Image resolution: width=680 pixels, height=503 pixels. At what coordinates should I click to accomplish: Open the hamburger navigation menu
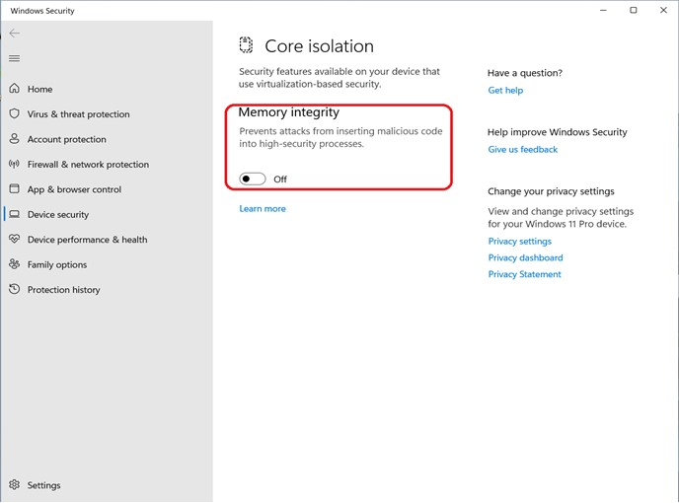coord(14,58)
